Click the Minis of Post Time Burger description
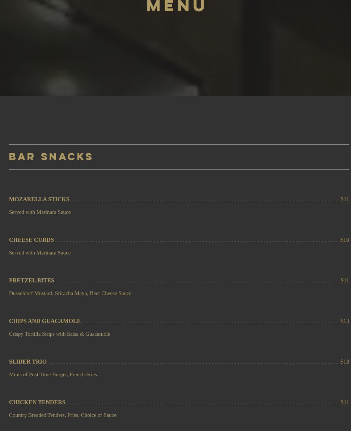The width and height of the screenshot is (351, 431). [53, 374]
